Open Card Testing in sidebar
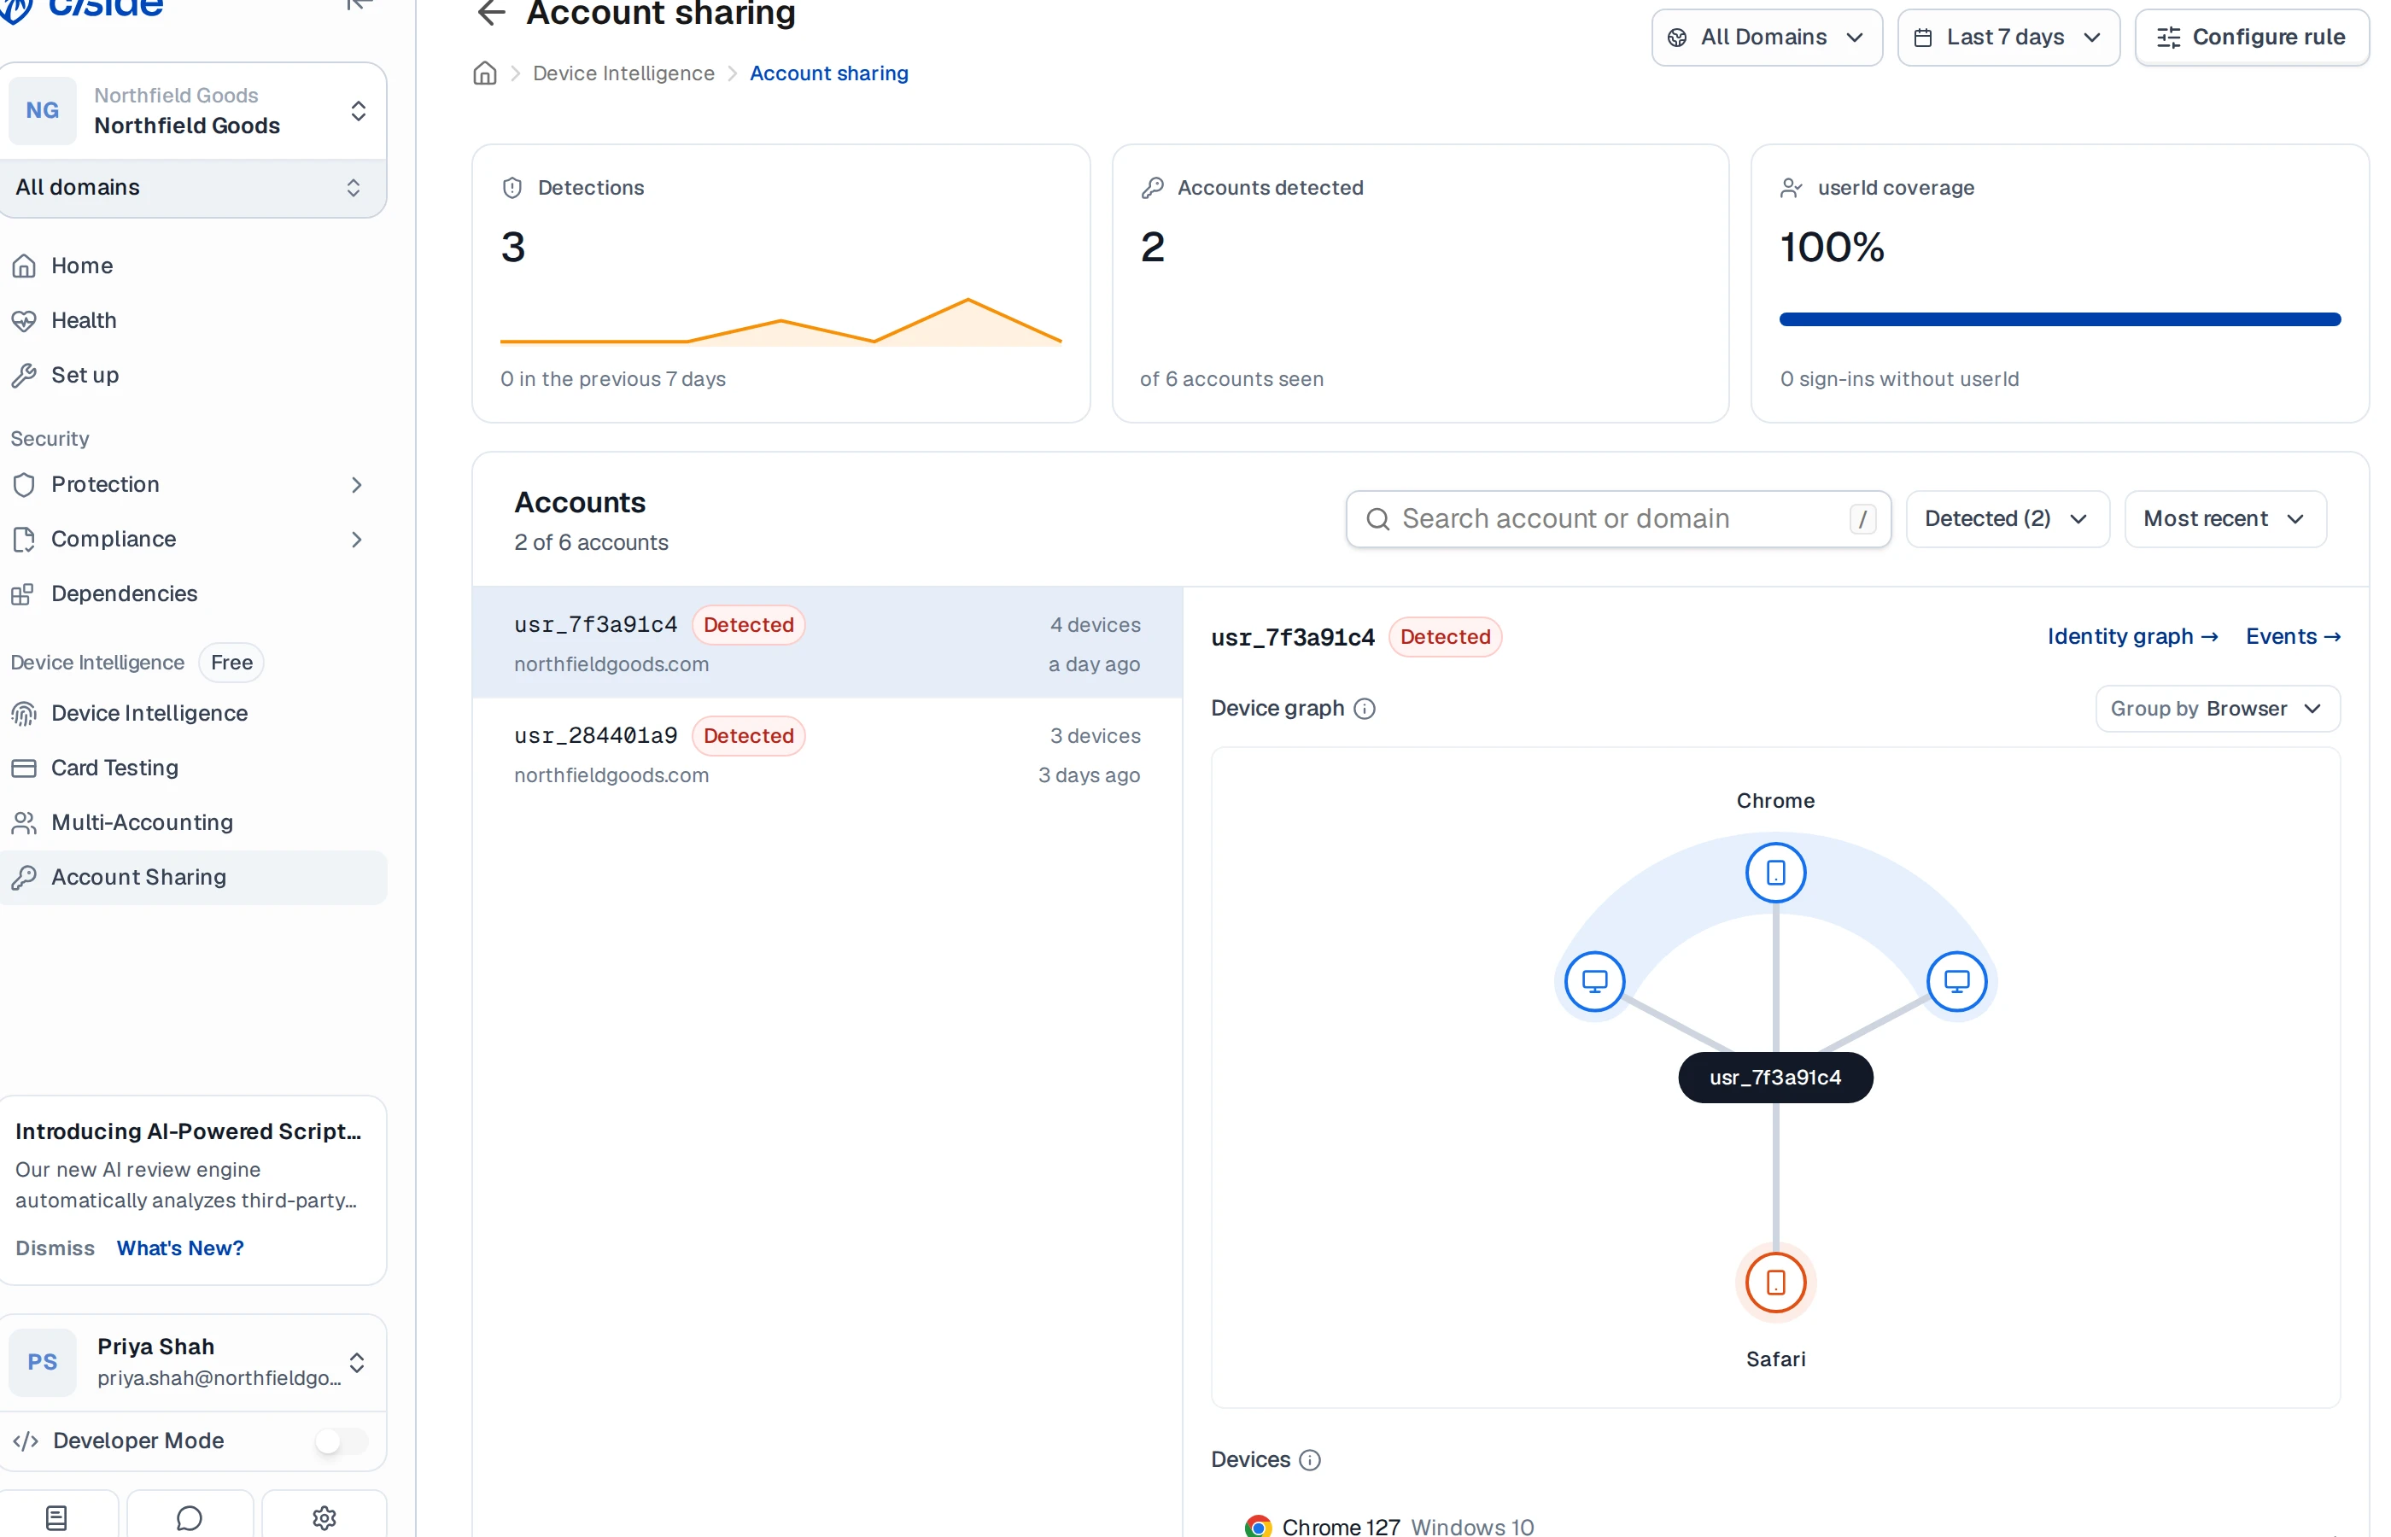Screen dimensions: 2391x1537 pos(193,768)
